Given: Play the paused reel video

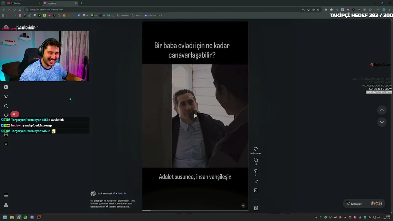Looking at the screenshot, I should pos(195,116).
